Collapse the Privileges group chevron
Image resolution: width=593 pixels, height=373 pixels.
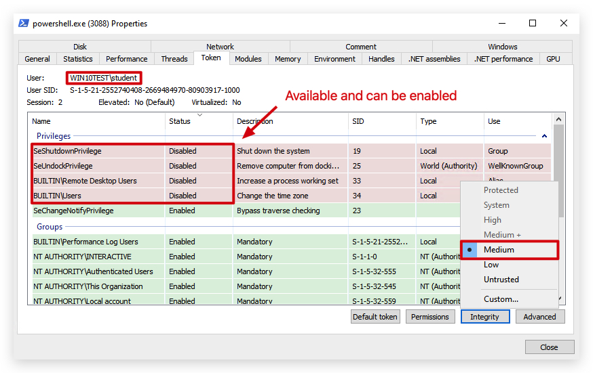[544, 136]
